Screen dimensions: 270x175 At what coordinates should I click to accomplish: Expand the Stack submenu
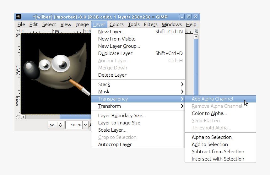click(138, 85)
